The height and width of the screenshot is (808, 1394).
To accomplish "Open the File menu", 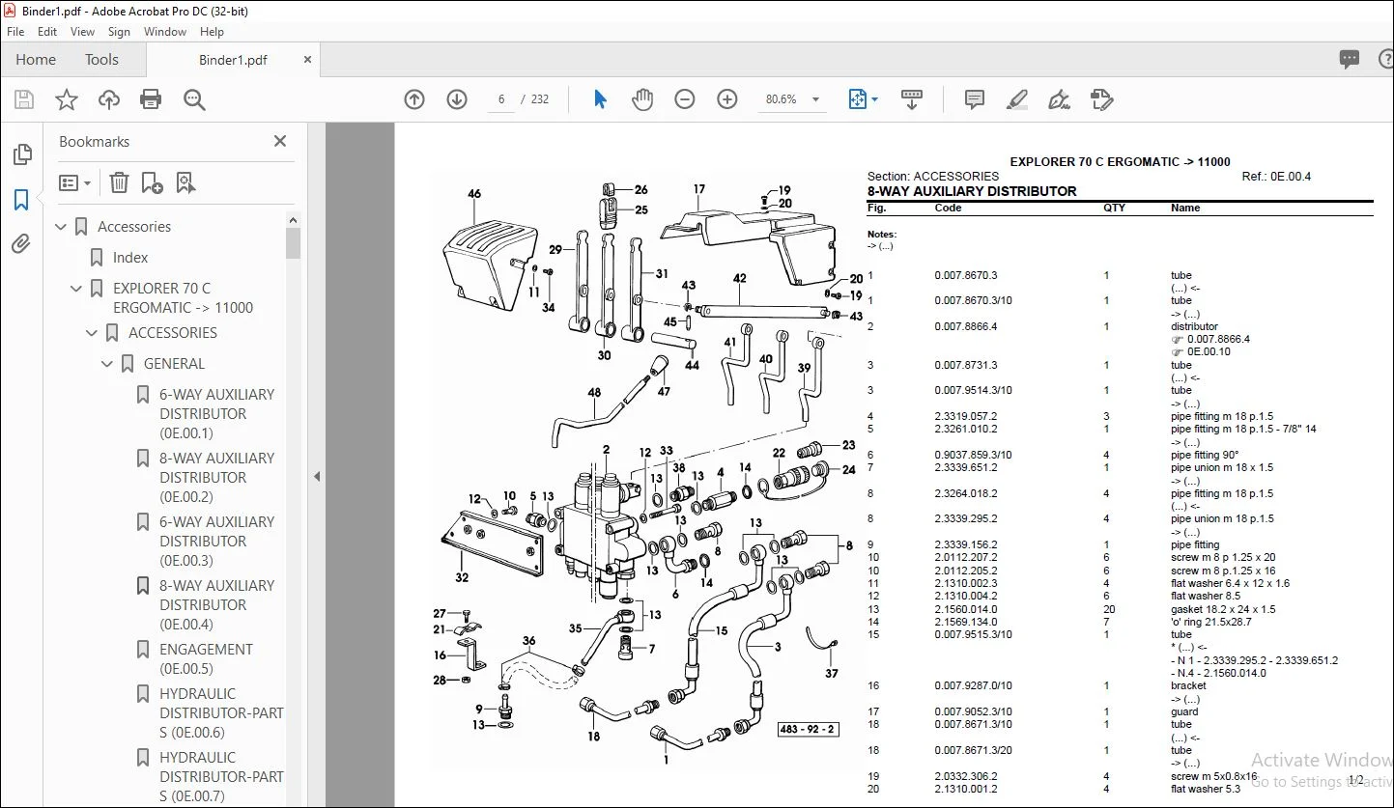I will tap(15, 32).
